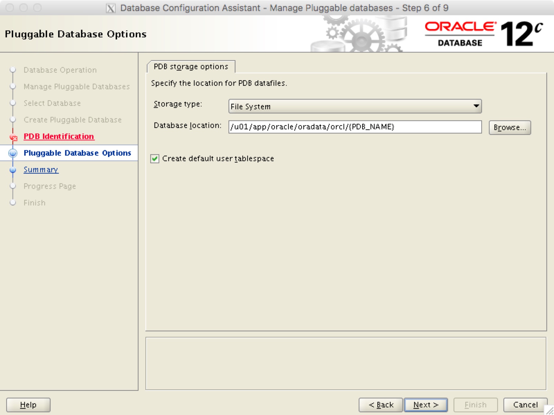The image size is (554, 415).
Task: Click inside the Database location field
Action: [346, 127]
